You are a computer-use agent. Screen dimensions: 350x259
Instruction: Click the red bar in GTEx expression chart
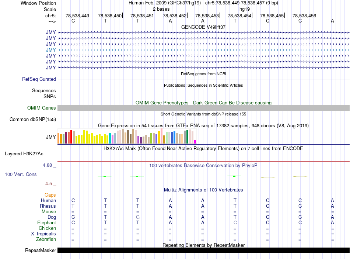click(x=71, y=137)
